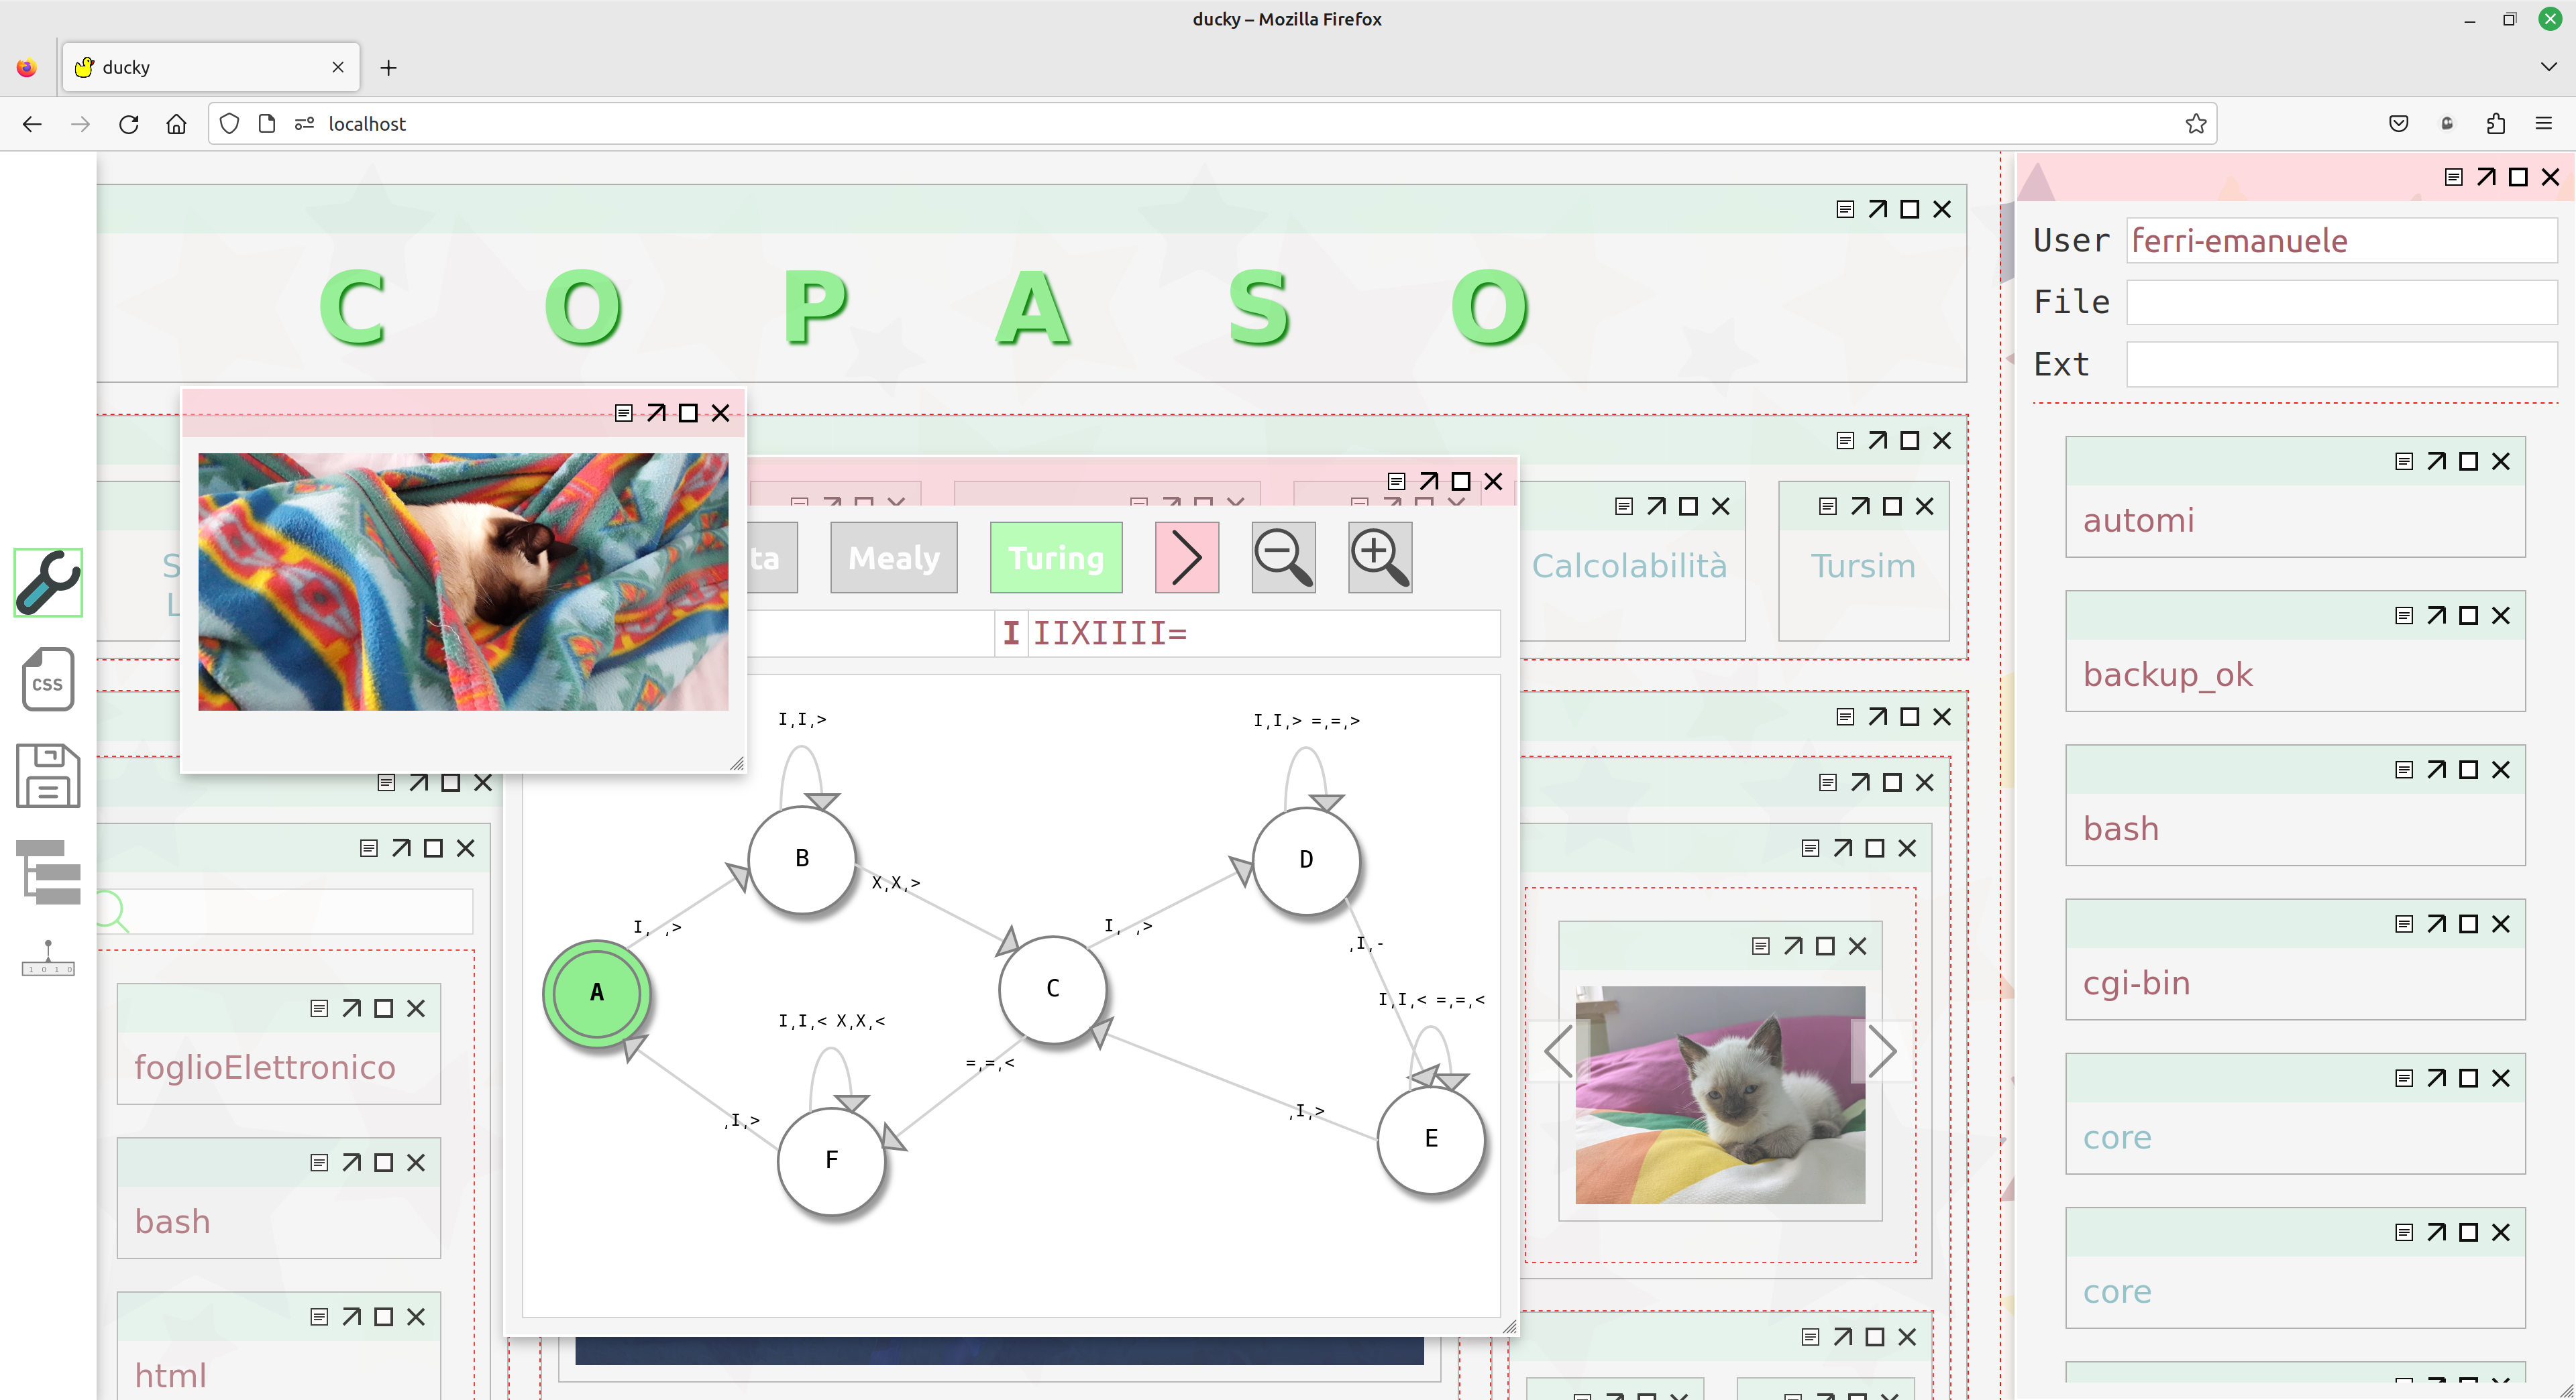
Task: Open the menu icon of the foglioElettronico card
Action: (x=319, y=1009)
